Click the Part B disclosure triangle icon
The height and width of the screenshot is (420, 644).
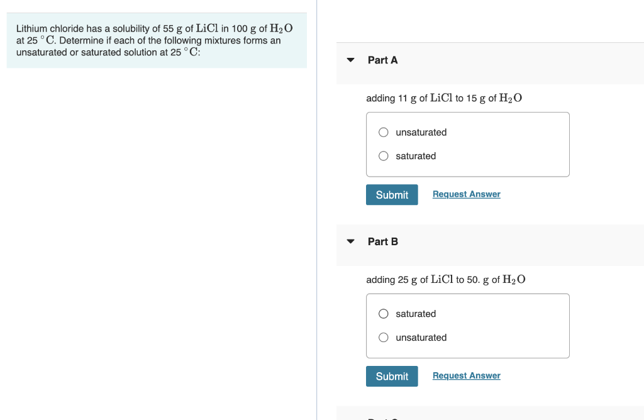point(350,241)
